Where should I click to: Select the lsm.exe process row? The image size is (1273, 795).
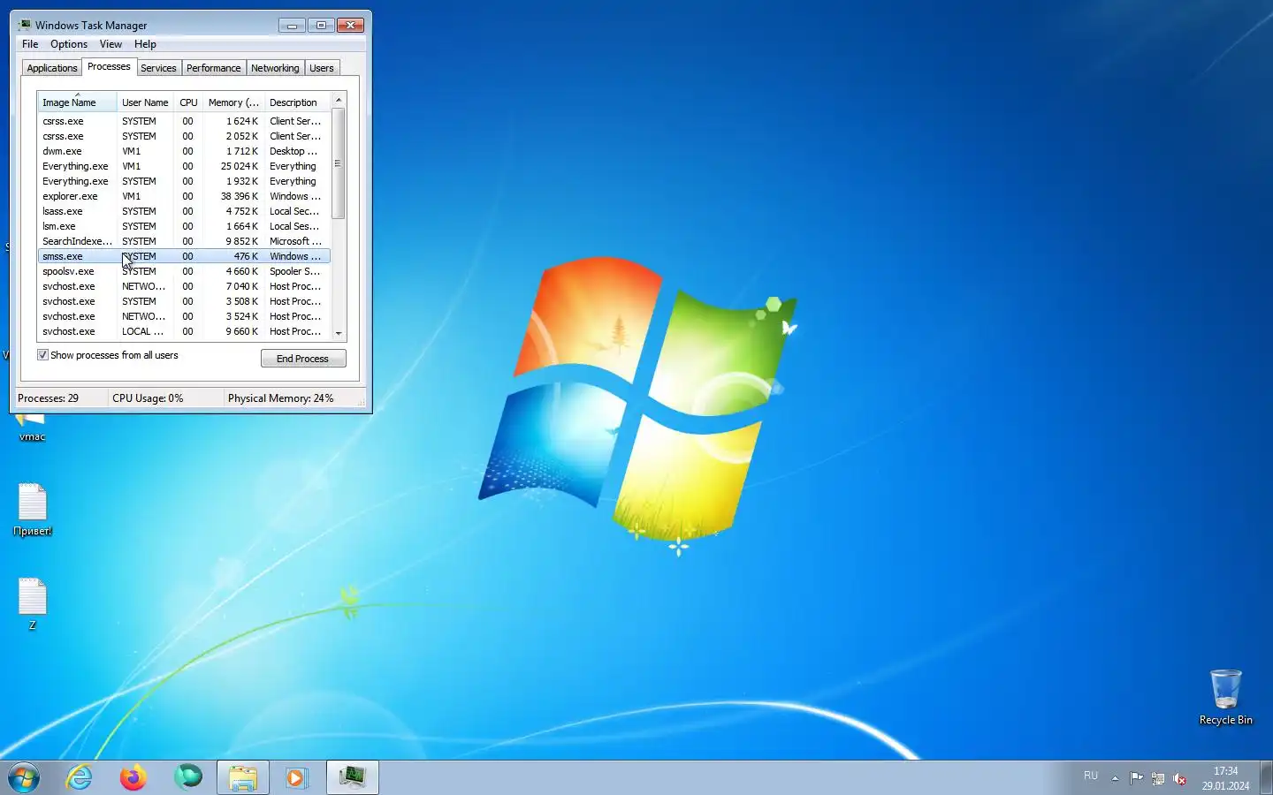point(184,226)
